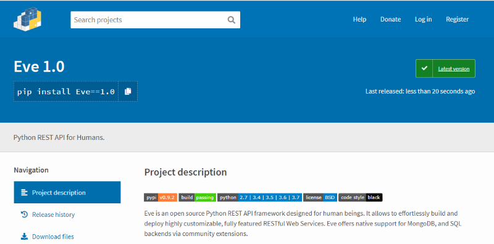This screenshot has height=244, width=494.
Task: Click the PyPI cube logo
Action: coord(28,19)
